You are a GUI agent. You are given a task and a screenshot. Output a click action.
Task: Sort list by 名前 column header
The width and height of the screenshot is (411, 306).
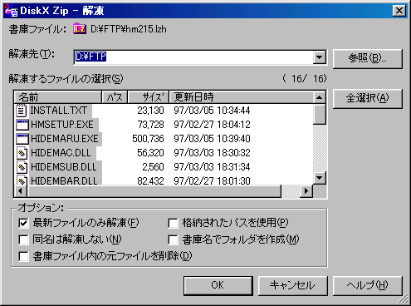[58, 97]
